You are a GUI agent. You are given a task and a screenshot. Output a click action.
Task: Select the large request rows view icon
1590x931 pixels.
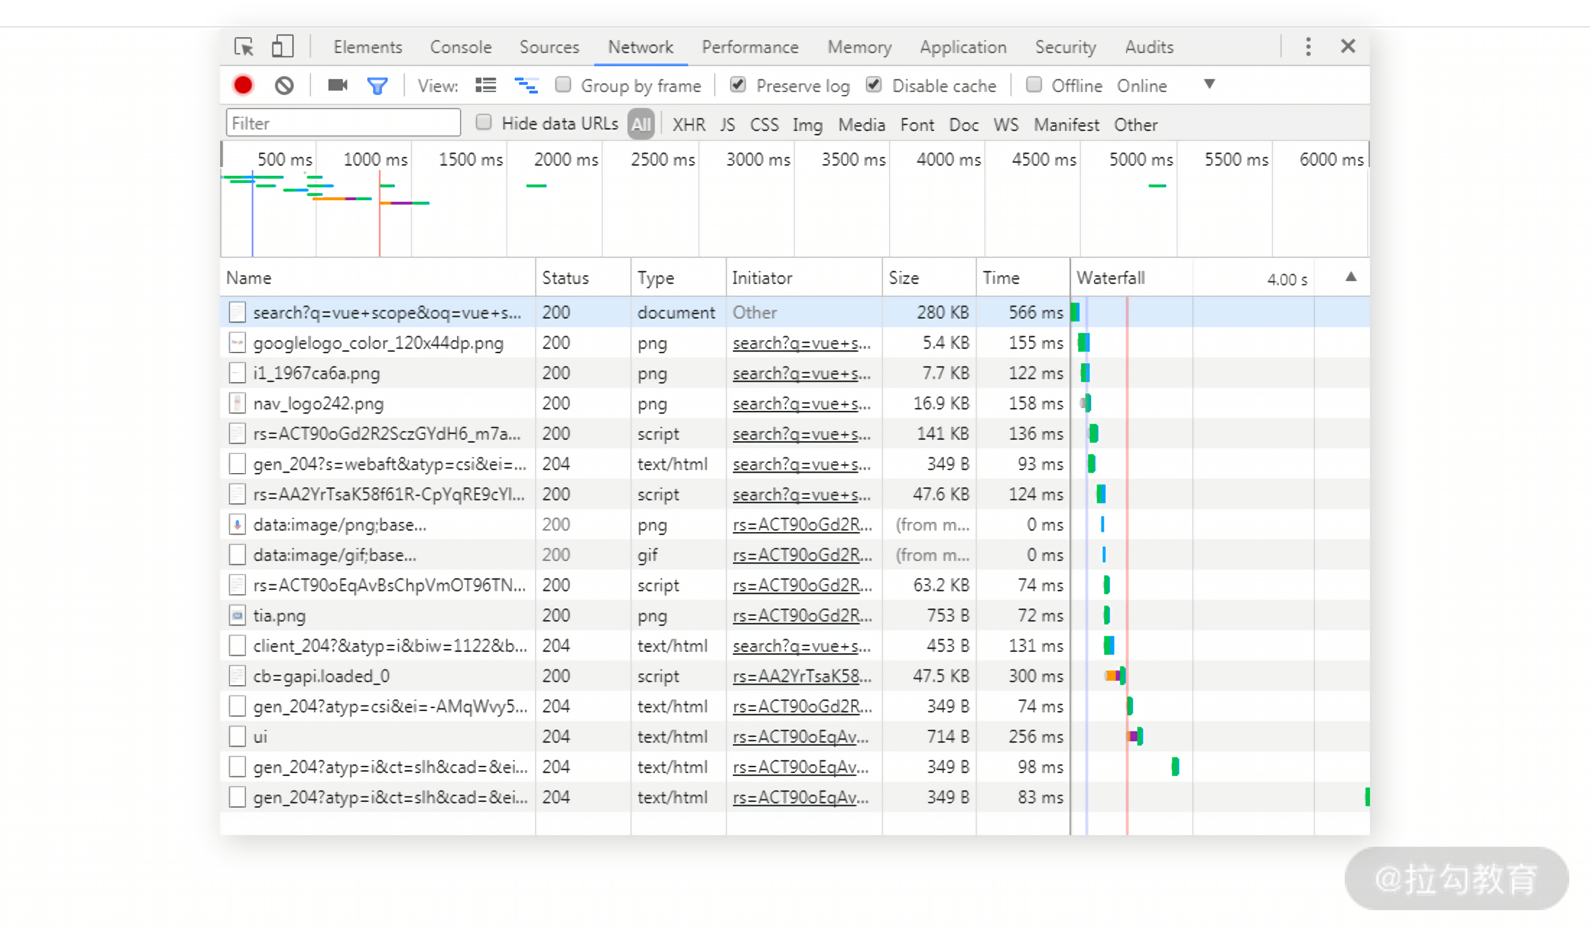click(486, 85)
